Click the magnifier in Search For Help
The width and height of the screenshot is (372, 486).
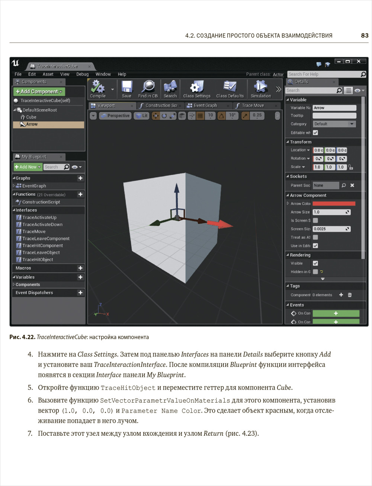pos(363,74)
